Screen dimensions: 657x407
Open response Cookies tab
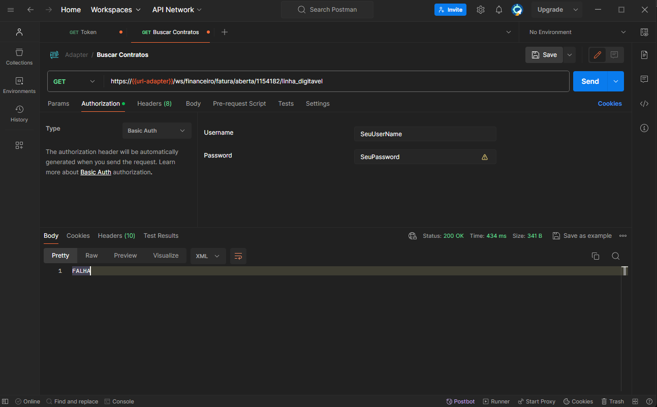point(78,236)
